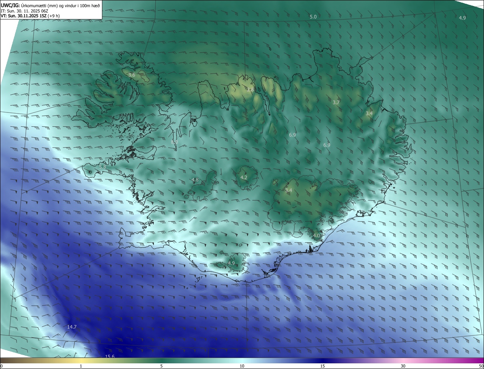This screenshot has width=484, height=369.
Task: Click the "15" tick on the color scale
Action: click(x=323, y=366)
